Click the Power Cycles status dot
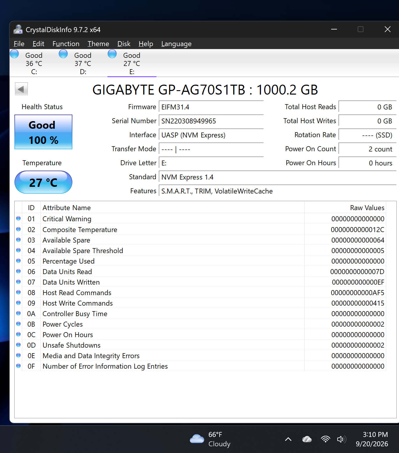The image size is (399, 453). [x=18, y=324]
